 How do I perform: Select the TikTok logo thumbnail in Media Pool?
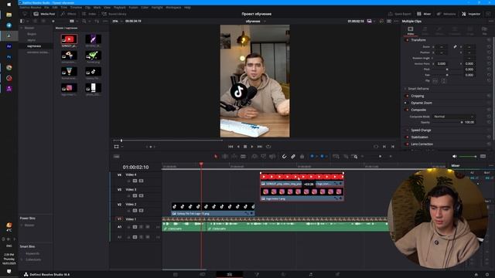(x=93, y=72)
